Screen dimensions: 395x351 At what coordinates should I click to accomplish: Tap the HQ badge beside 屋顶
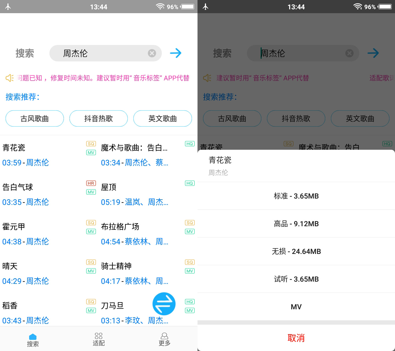190,183
